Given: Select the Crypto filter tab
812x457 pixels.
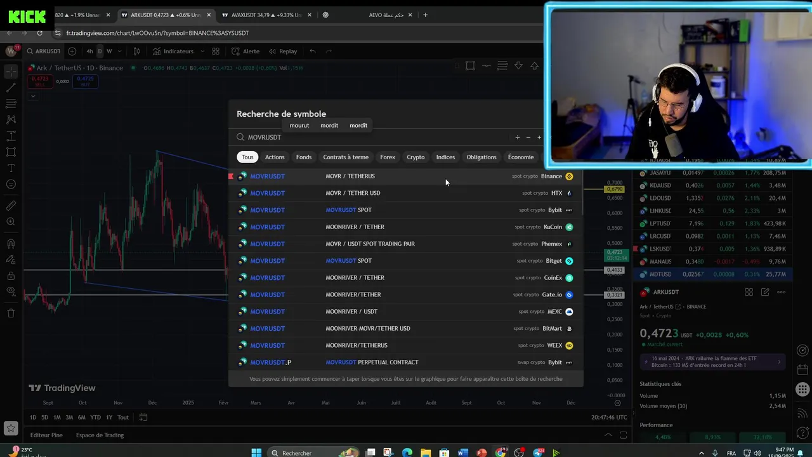Looking at the screenshot, I should [416, 157].
